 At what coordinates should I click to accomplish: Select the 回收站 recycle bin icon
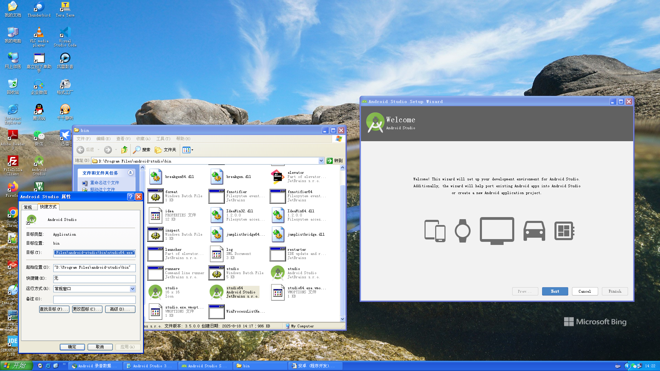pos(13,86)
